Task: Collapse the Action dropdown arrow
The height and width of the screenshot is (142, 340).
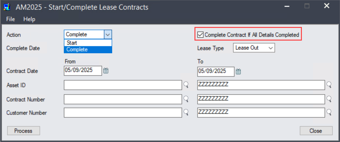Action: pos(108,34)
